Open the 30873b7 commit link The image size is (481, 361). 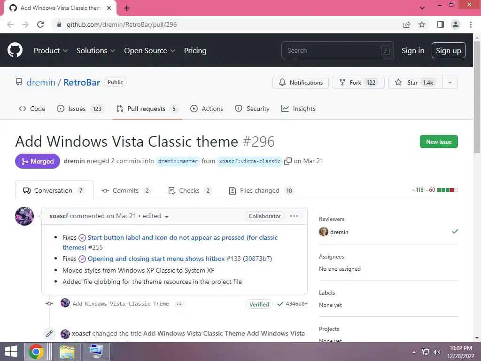[x=257, y=259]
